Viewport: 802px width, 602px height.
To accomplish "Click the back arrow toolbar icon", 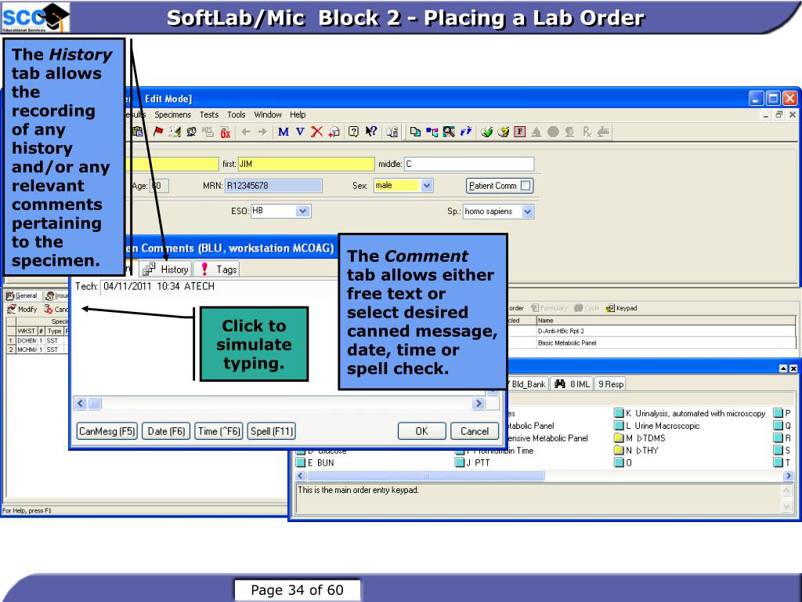I will click(x=245, y=132).
